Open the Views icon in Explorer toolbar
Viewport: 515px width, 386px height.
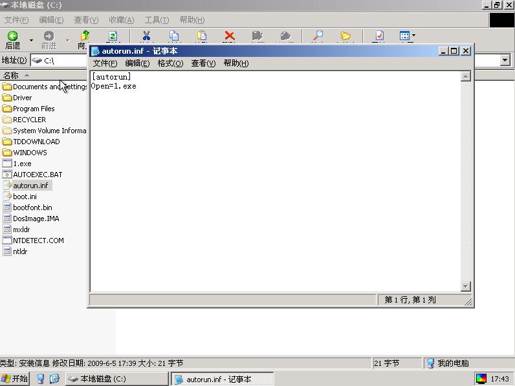point(404,36)
